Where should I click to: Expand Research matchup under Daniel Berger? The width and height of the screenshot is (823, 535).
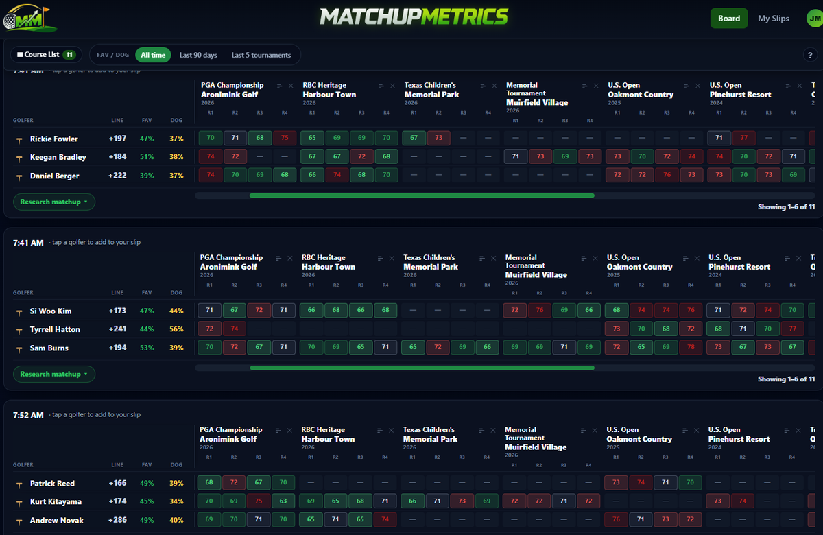[53, 202]
